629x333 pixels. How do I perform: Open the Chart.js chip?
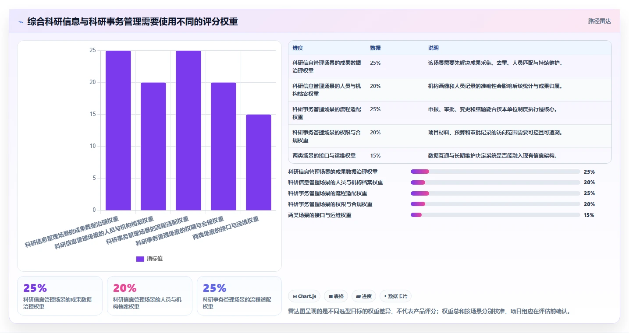(304, 296)
